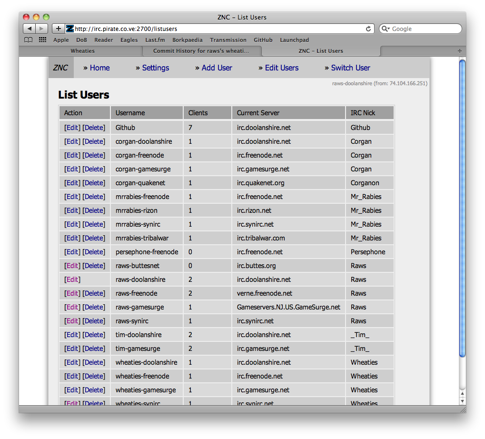
Task: Click Switch User in ZNC navigation
Action: tap(350, 68)
